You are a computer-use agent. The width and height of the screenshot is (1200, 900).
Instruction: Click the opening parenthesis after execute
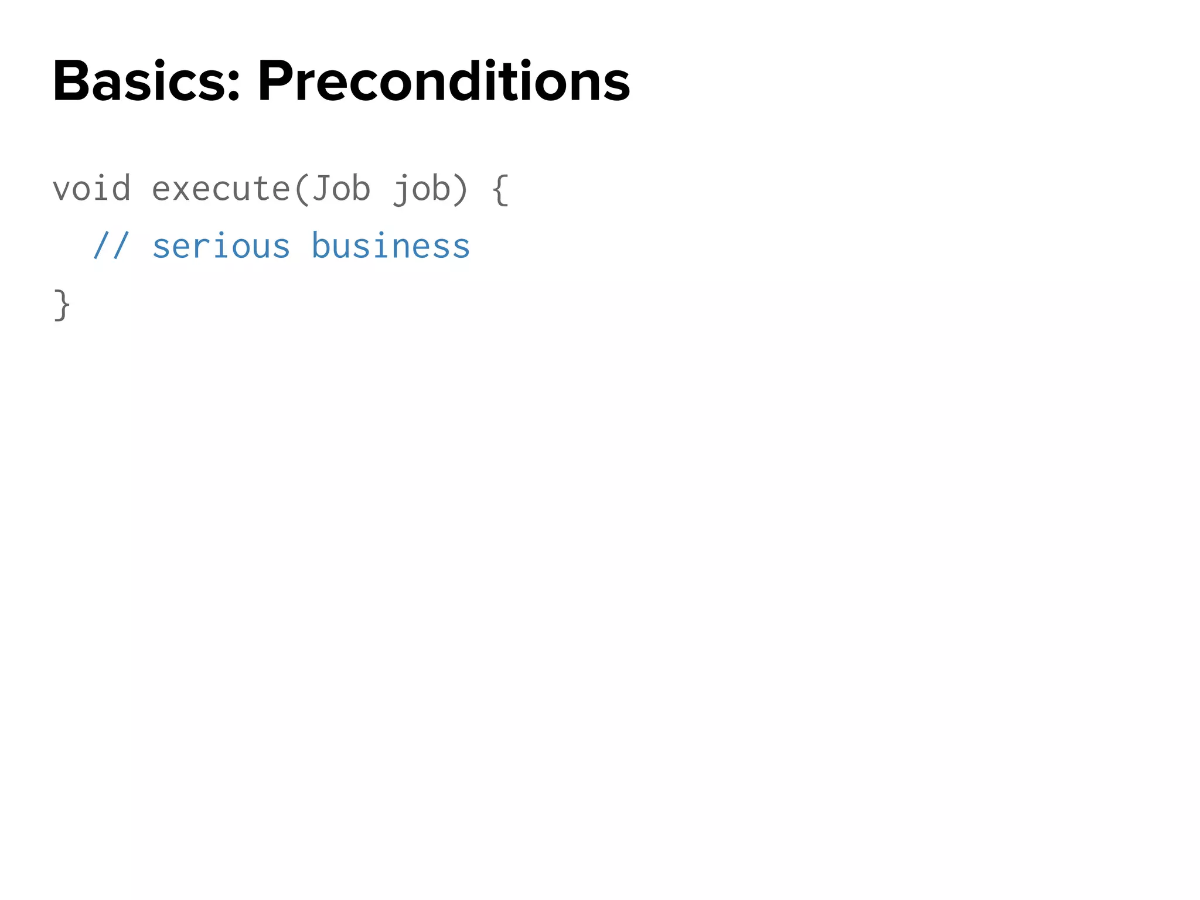pos(301,189)
